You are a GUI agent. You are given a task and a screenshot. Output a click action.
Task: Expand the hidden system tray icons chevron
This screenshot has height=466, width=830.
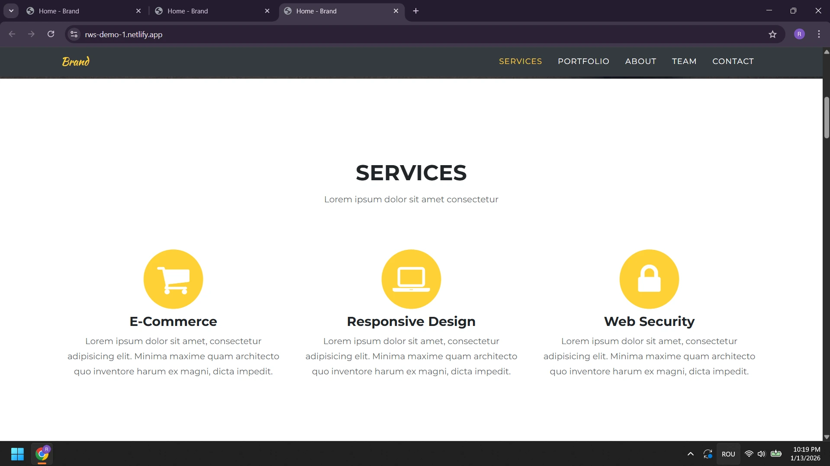(x=691, y=454)
